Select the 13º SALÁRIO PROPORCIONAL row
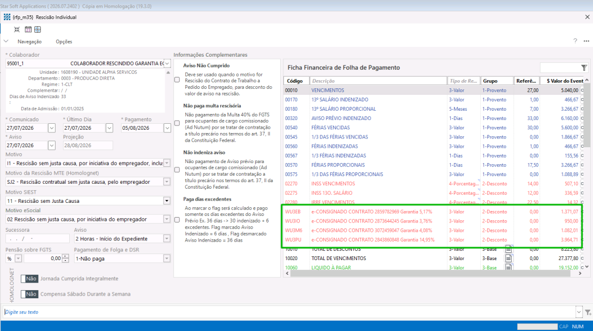Screen dimensions: 593x331 [x=434, y=109]
